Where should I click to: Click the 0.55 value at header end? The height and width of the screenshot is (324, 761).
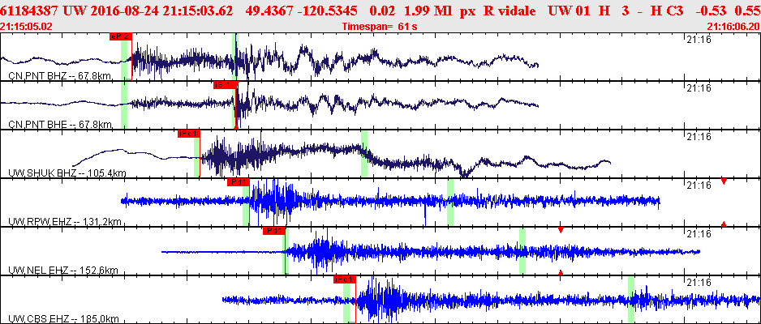[x=748, y=11]
